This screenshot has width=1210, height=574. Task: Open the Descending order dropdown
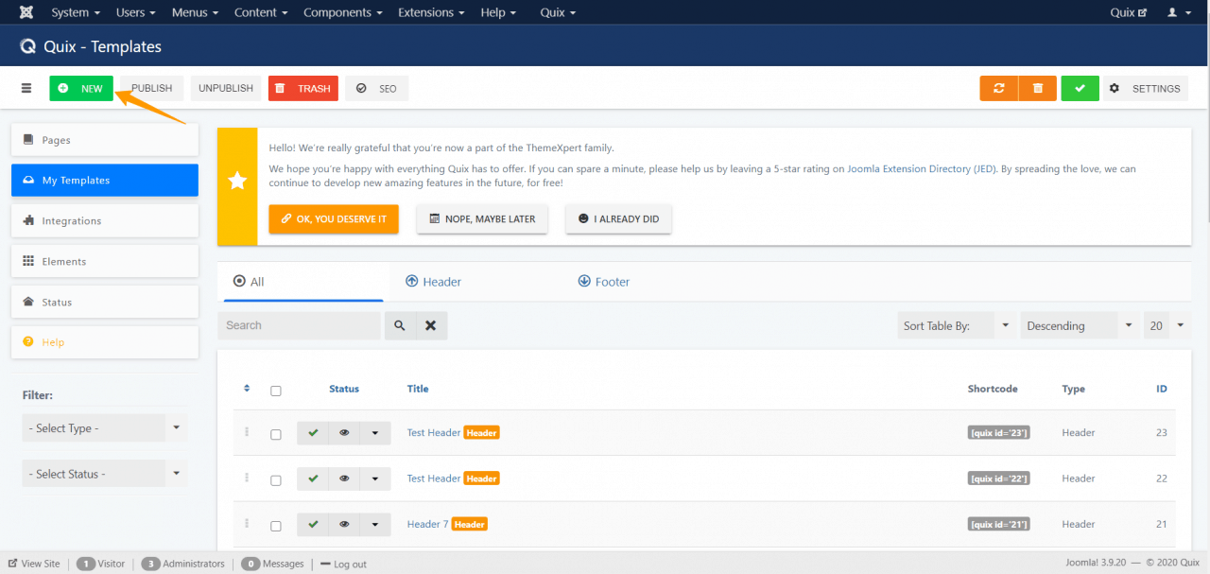coord(1080,325)
